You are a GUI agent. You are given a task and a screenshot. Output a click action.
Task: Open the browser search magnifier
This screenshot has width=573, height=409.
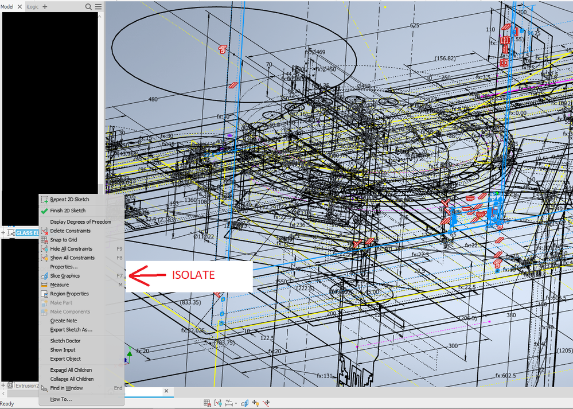click(x=88, y=6)
